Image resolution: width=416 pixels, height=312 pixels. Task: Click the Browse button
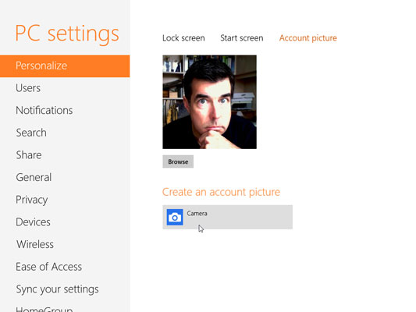click(178, 161)
